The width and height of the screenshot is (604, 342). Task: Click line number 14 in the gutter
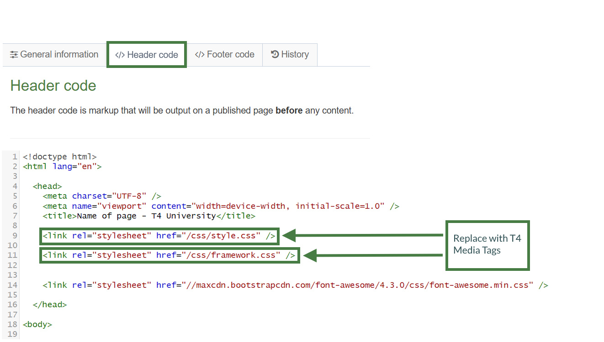coord(14,285)
